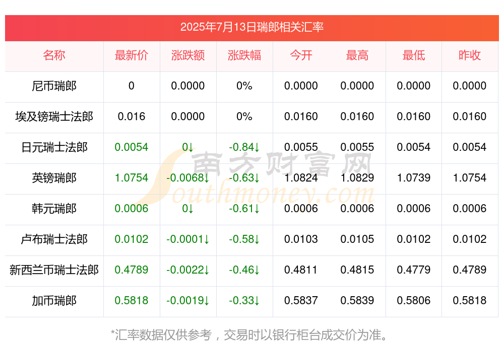504x351 pixels.
Task: Select the 新西兰币瑞士法郎 row name
Action: pyautogui.click(x=54, y=270)
